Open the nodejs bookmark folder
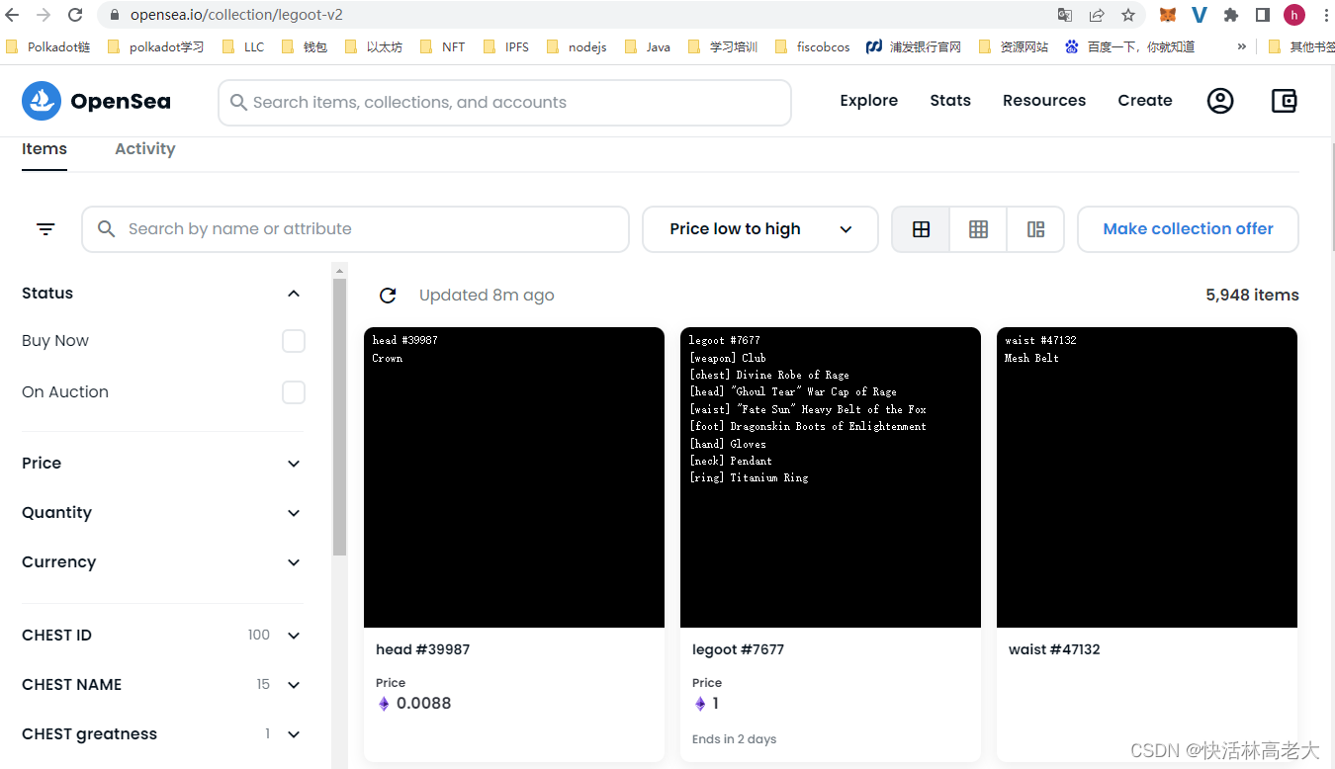Viewport: 1335px width, 769px height. [x=577, y=46]
